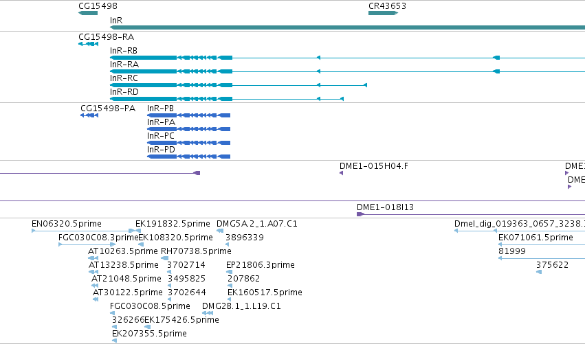Click the AT30122.5prime EST label
Image resolution: width=585 pixels, height=344 pixels.
click(128, 293)
